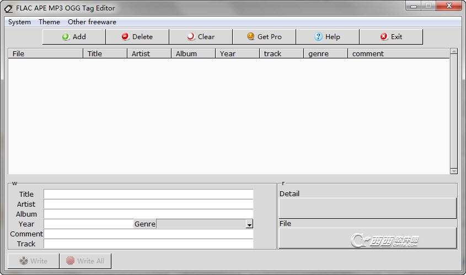466x275 pixels.
Task: Click the comment column header
Action: [x=399, y=53]
